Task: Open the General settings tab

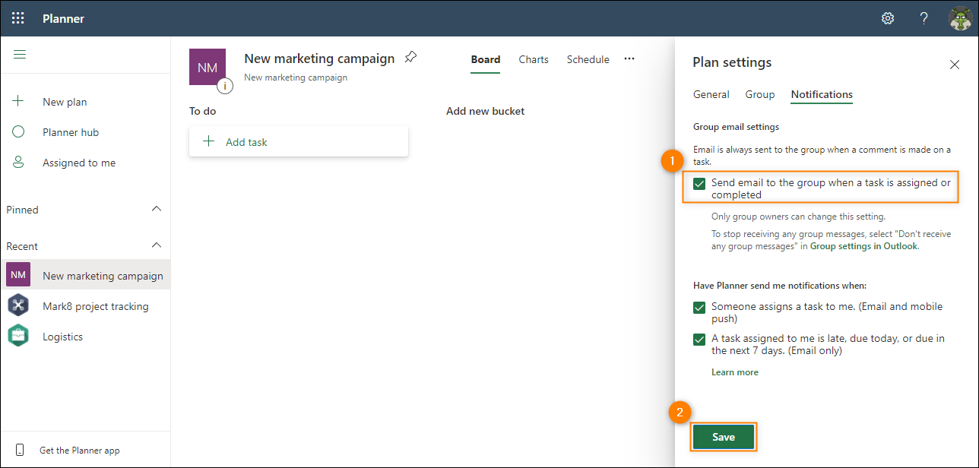Action: click(x=711, y=94)
